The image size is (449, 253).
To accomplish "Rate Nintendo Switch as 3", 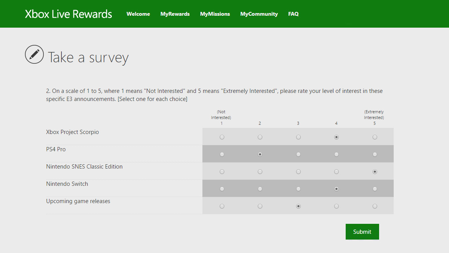I will (298, 189).
